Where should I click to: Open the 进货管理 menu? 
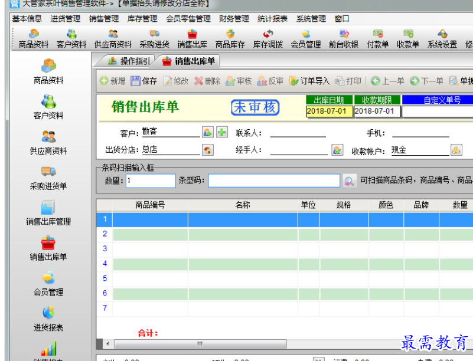[66, 19]
